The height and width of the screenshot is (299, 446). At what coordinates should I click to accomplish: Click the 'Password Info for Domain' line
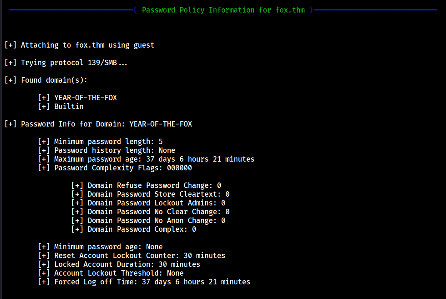(x=98, y=124)
